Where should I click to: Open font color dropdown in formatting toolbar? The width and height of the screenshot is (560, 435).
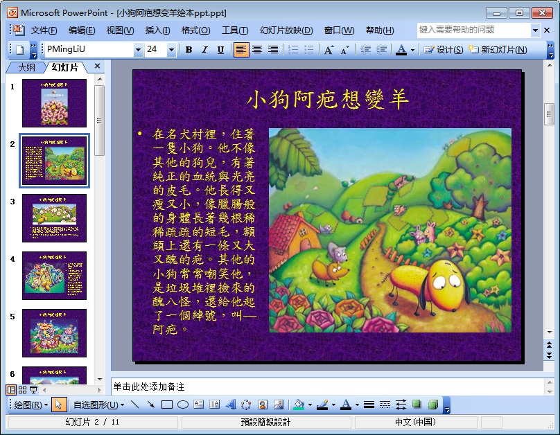[412, 50]
